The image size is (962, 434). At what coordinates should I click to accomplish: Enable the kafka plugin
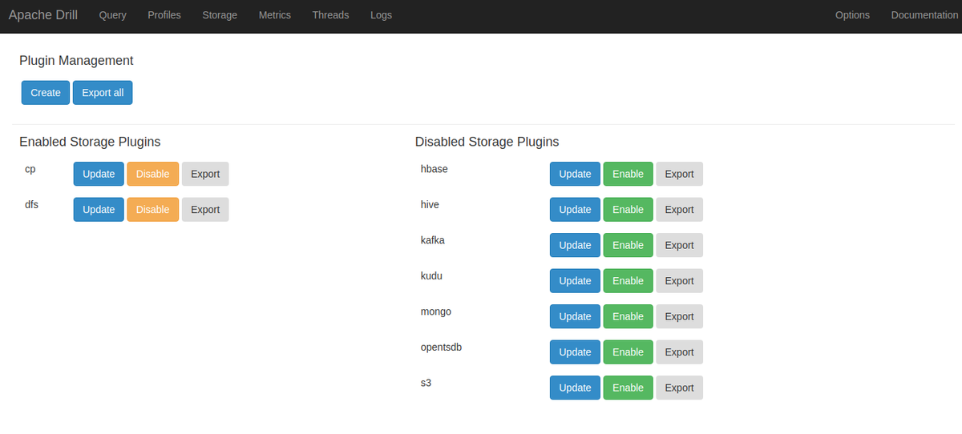click(628, 245)
